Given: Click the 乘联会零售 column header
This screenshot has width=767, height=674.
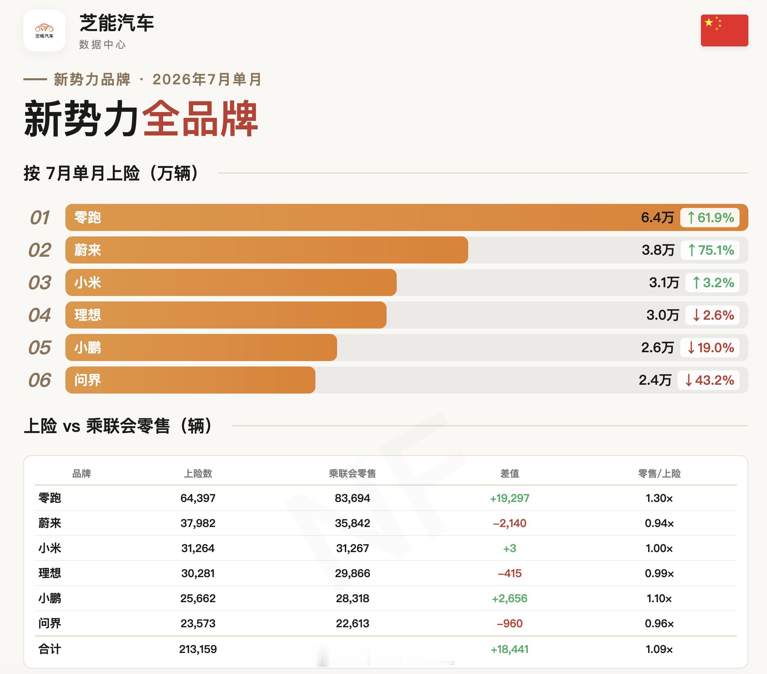Looking at the screenshot, I should pos(352,473).
